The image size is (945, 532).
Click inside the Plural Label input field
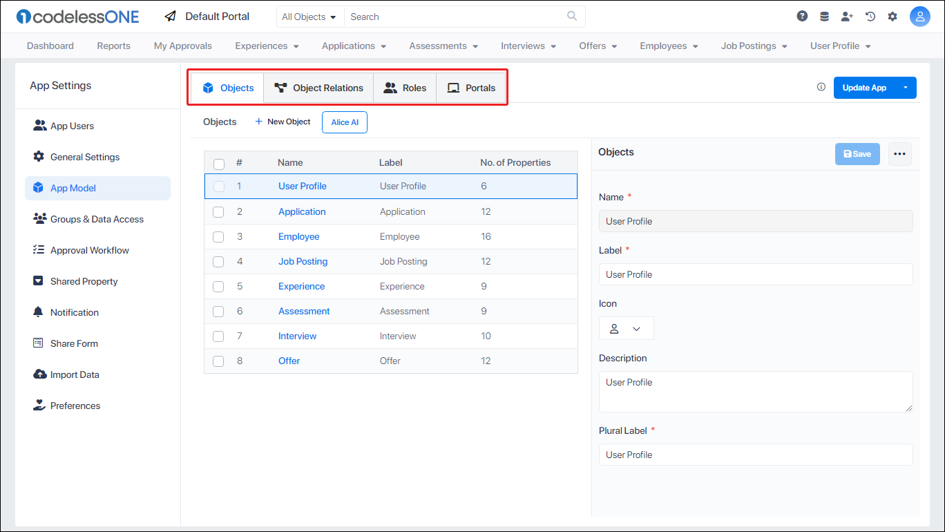(x=755, y=454)
